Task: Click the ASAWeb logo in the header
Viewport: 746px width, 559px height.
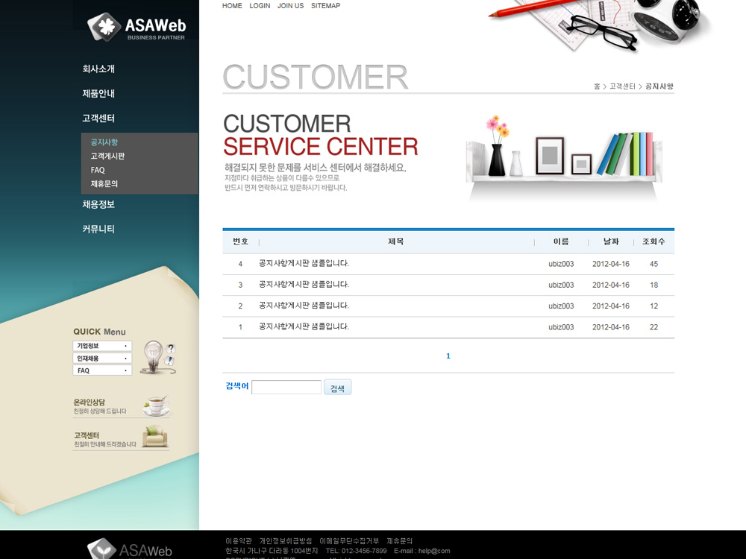Action: [x=137, y=28]
